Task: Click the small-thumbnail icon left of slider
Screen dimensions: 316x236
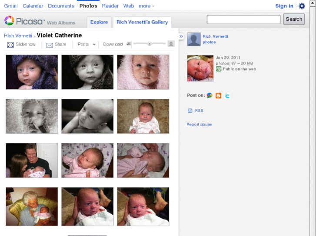Action: (x=129, y=44)
